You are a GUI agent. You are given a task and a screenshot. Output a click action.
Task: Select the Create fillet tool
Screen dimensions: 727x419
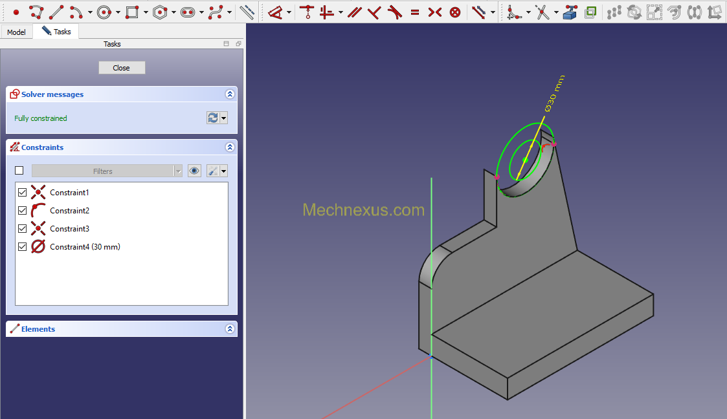pos(514,12)
